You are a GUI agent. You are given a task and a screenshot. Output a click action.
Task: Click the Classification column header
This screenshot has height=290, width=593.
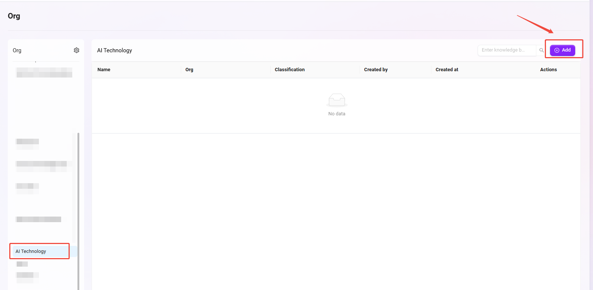click(x=289, y=70)
